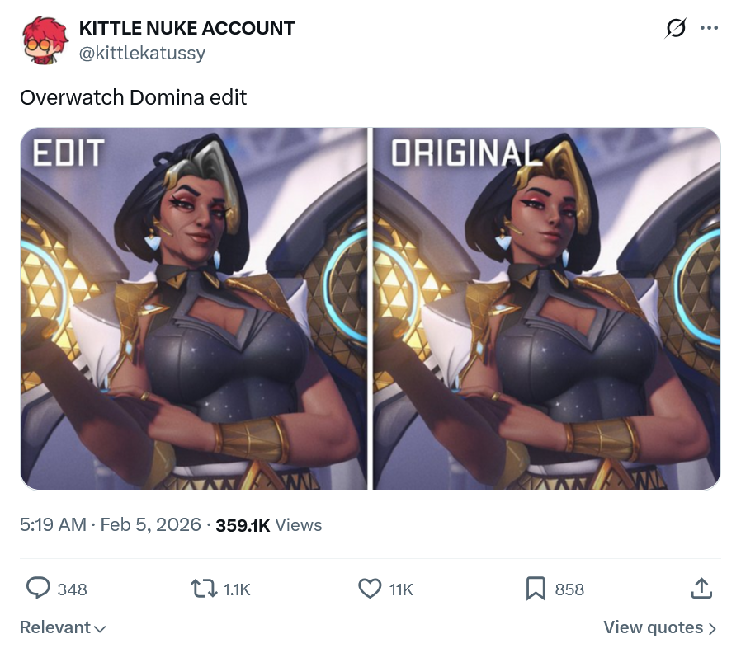This screenshot has height=648, width=741.
Task: Click the repost arrows icon
Action: pyautogui.click(x=204, y=589)
